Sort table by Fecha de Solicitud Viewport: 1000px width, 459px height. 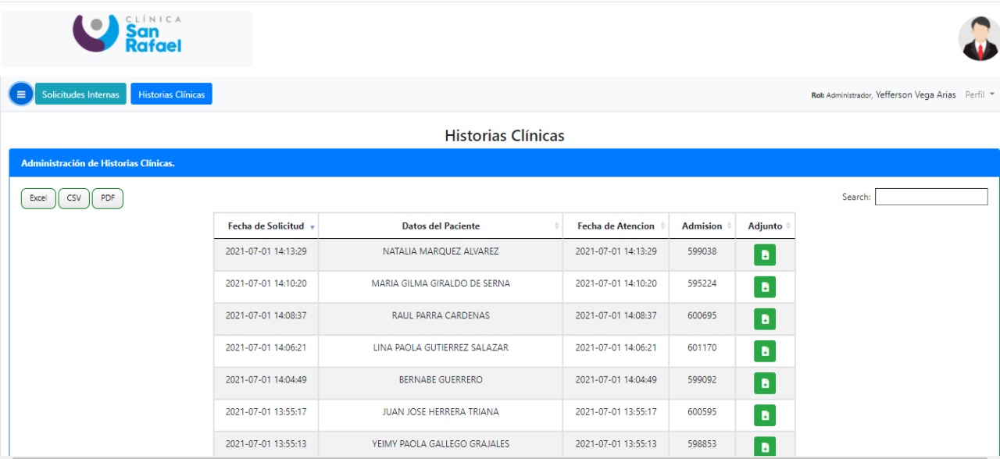point(266,226)
